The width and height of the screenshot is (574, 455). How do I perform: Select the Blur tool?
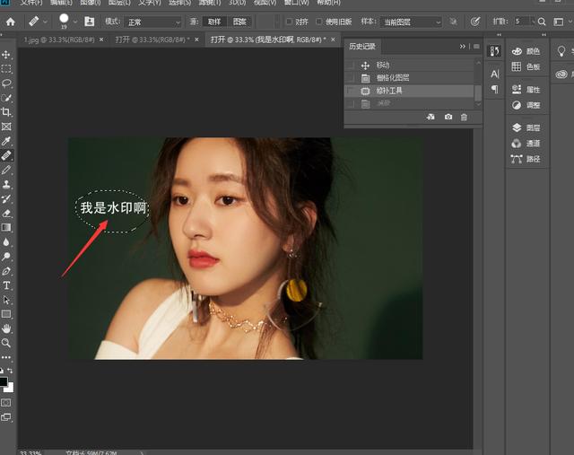pos(6,242)
